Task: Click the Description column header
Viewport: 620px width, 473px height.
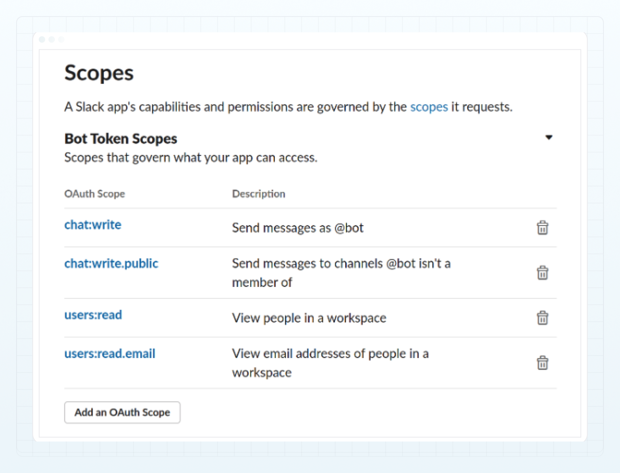Action: pos(258,194)
